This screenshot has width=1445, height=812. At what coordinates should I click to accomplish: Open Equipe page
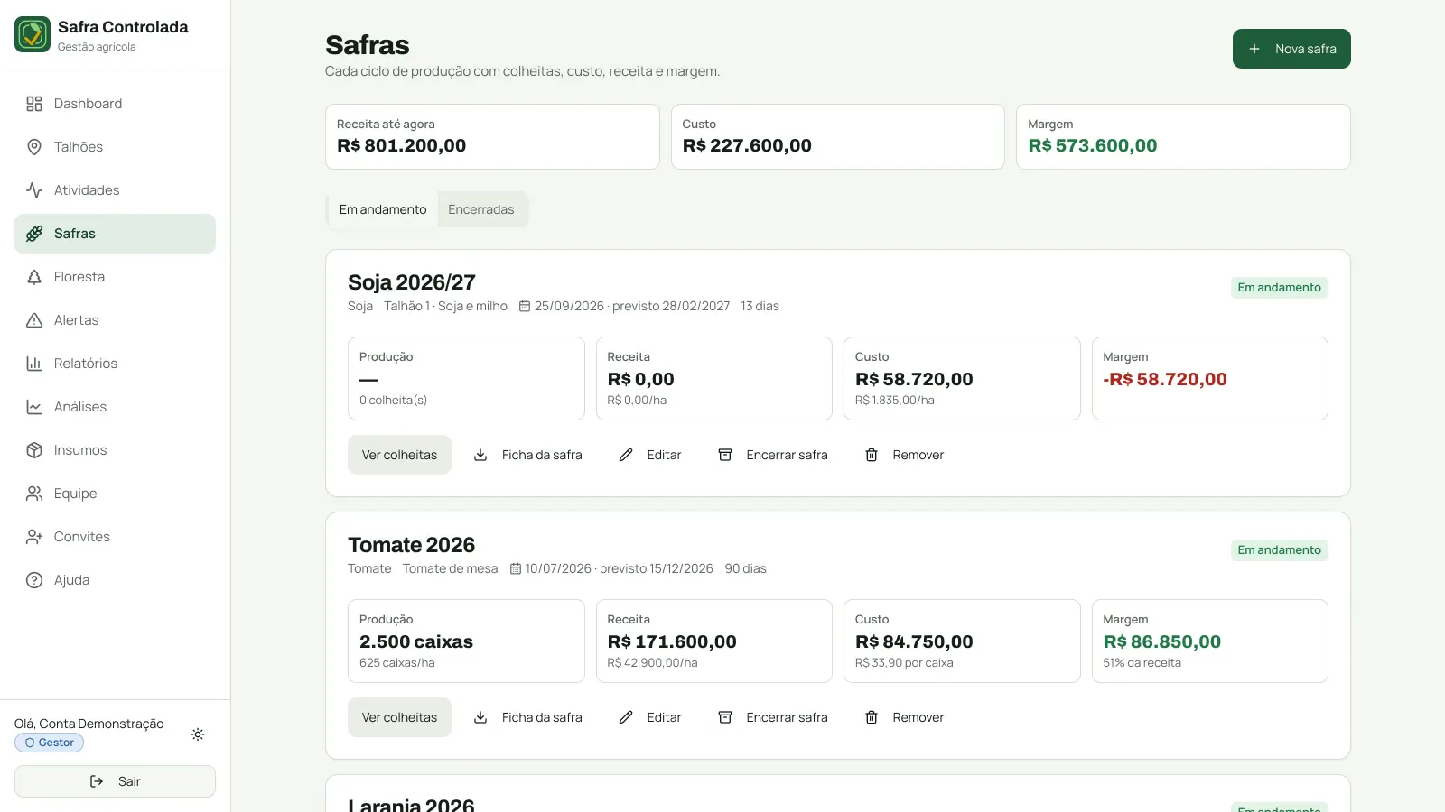pos(115,494)
